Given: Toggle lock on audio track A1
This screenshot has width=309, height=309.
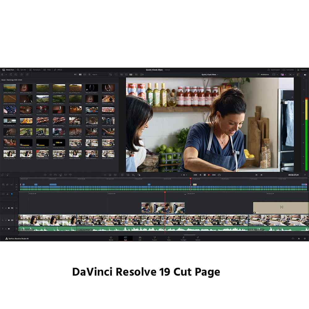Looking at the screenshot, I should (x=5, y=229).
